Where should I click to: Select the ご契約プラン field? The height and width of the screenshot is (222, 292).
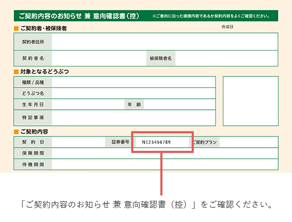click(248, 142)
